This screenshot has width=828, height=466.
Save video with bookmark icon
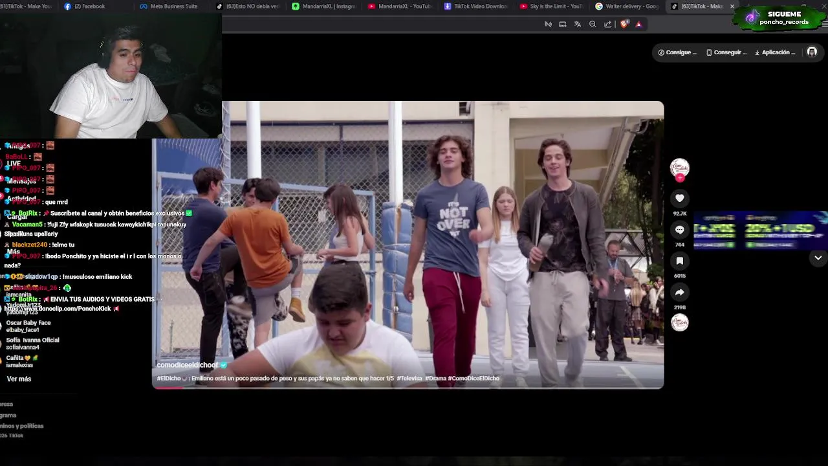[x=679, y=261]
